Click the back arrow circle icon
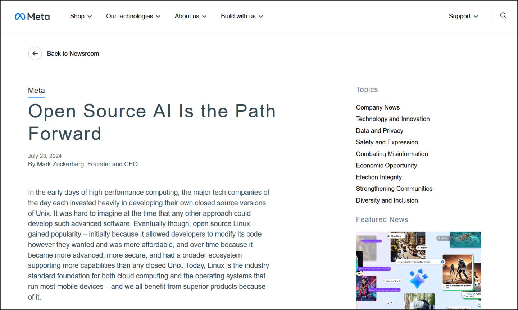This screenshot has height=310, width=518. point(35,54)
